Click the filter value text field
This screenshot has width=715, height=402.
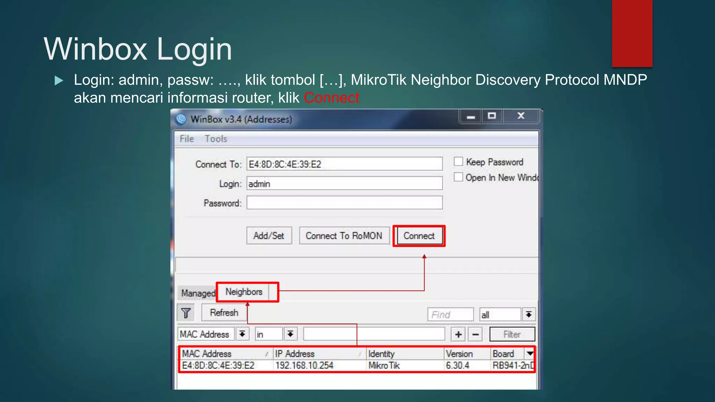374,334
